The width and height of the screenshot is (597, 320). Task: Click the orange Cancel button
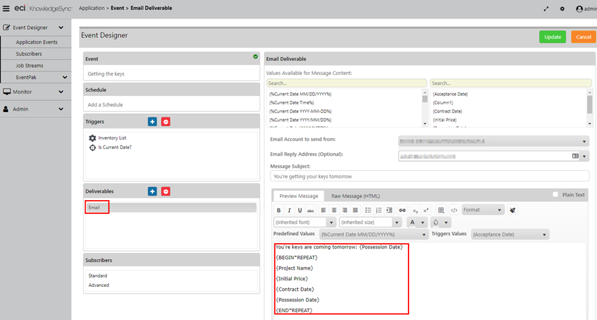pos(583,37)
